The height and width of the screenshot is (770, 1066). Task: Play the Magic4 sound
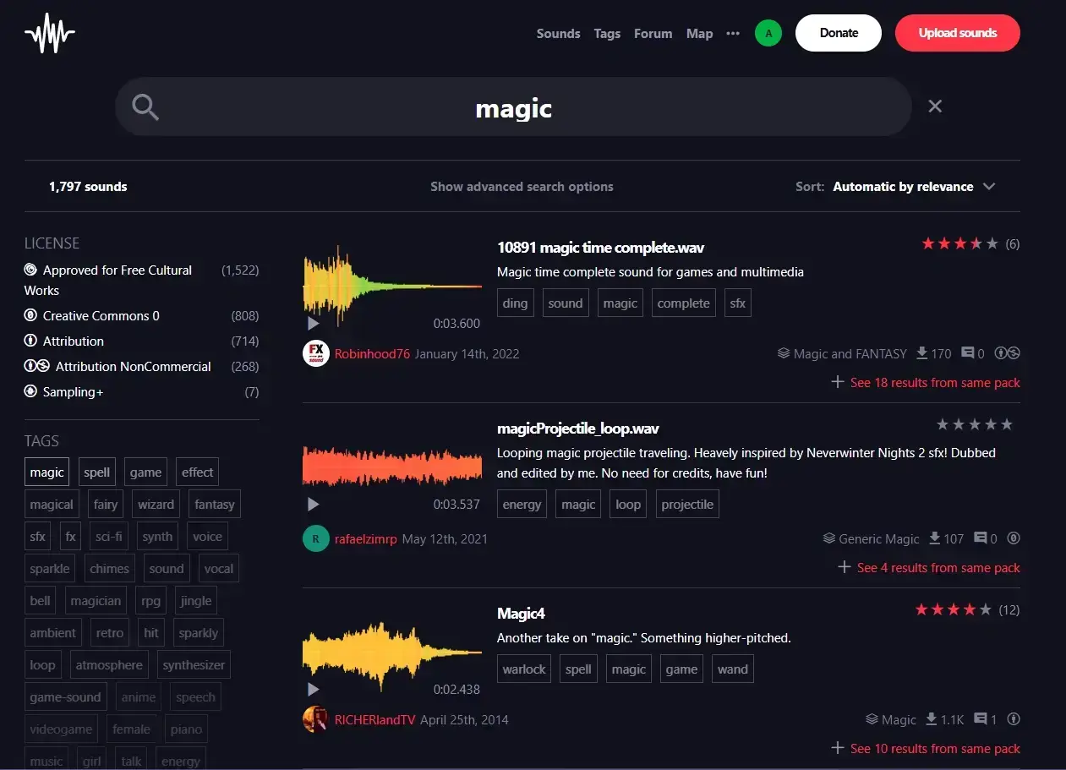coord(314,689)
